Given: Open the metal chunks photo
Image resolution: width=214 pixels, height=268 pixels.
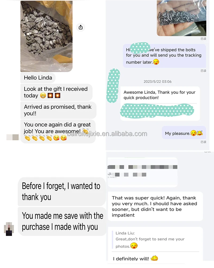Looking at the screenshot, I should point(47,36).
